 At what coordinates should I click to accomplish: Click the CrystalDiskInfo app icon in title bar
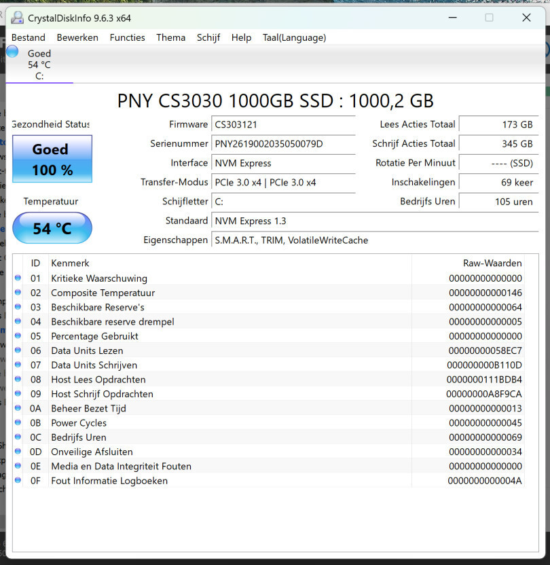tap(17, 18)
